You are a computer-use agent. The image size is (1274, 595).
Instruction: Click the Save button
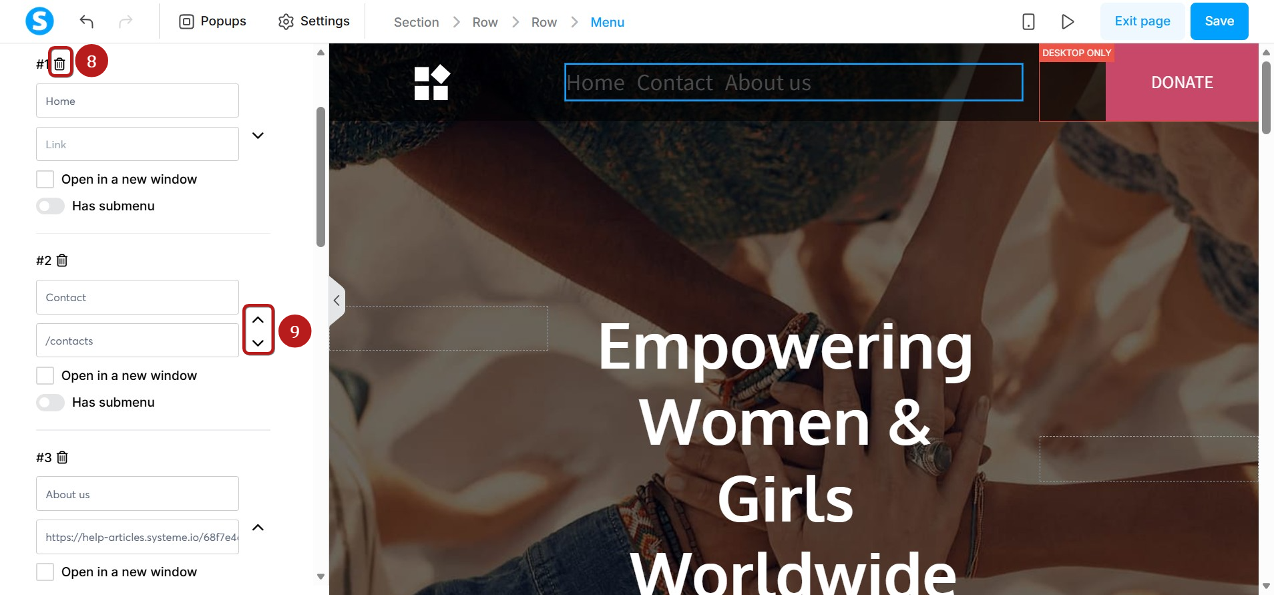pyautogui.click(x=1219, y=21)
